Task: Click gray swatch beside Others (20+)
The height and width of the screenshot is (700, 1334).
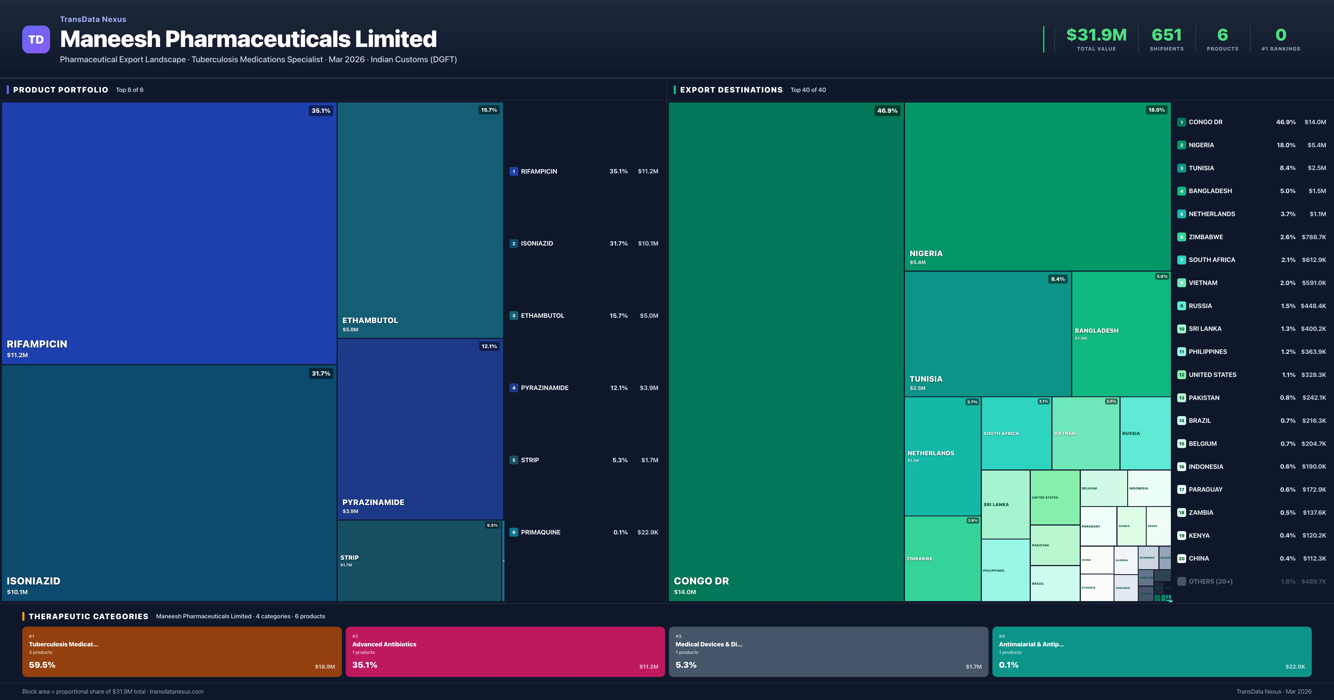Action: 1181,581
